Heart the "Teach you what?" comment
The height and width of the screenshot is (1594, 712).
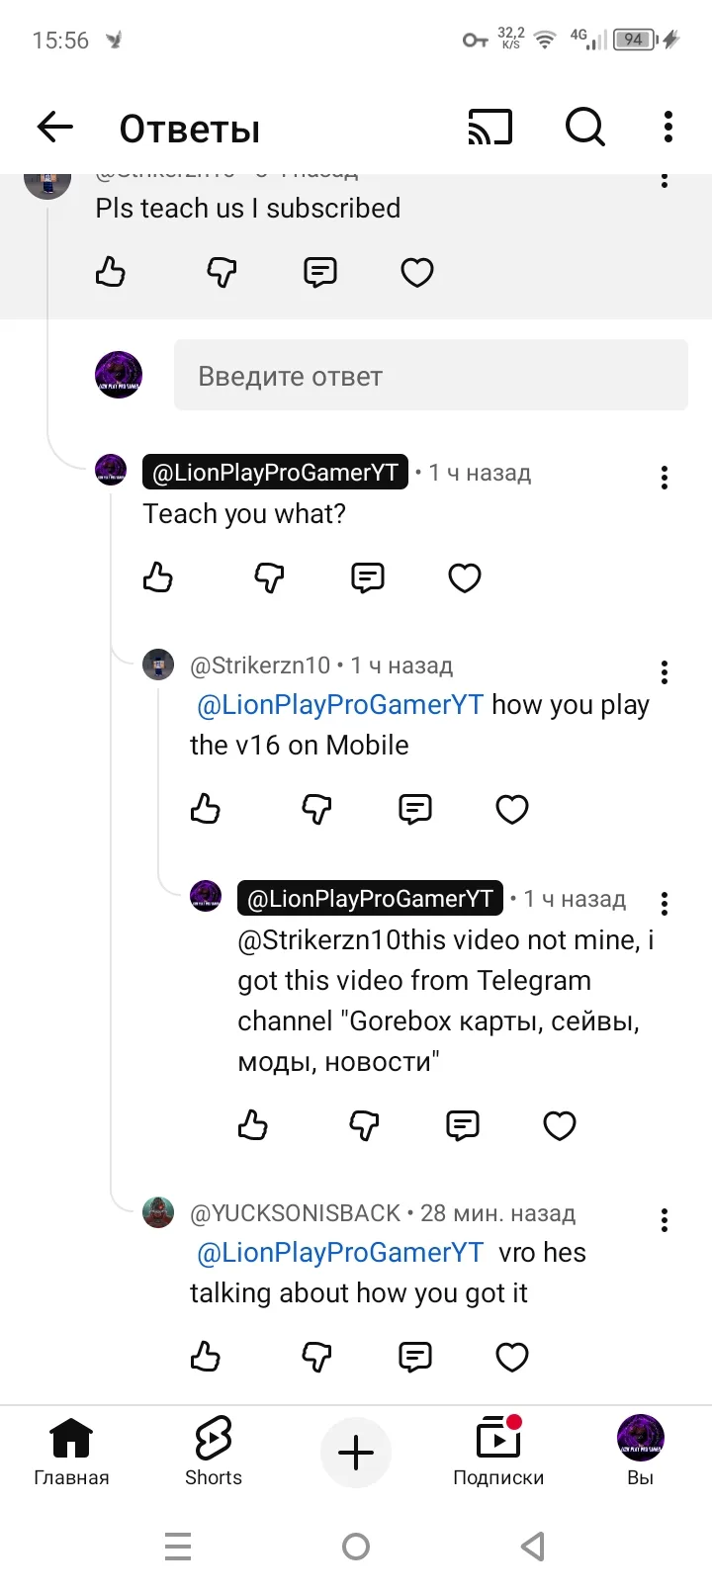click(465, 577)
